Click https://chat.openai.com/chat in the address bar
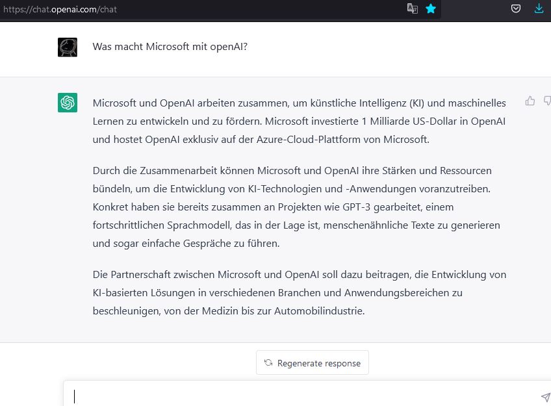 (59, 9)
